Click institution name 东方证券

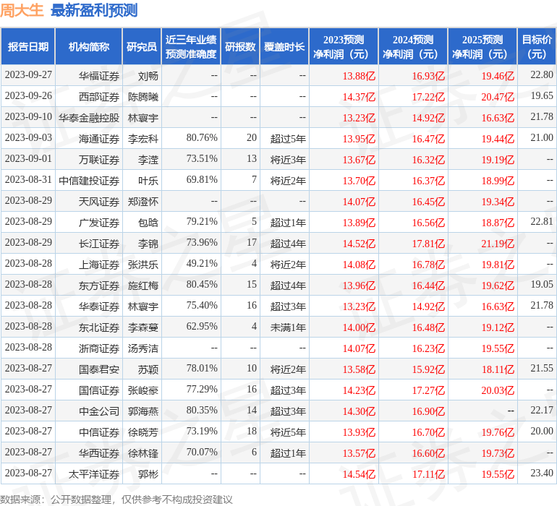pos(99,286)
